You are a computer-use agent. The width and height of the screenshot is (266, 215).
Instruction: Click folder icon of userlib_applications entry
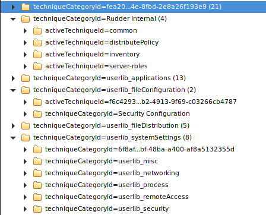coord(26,78)
